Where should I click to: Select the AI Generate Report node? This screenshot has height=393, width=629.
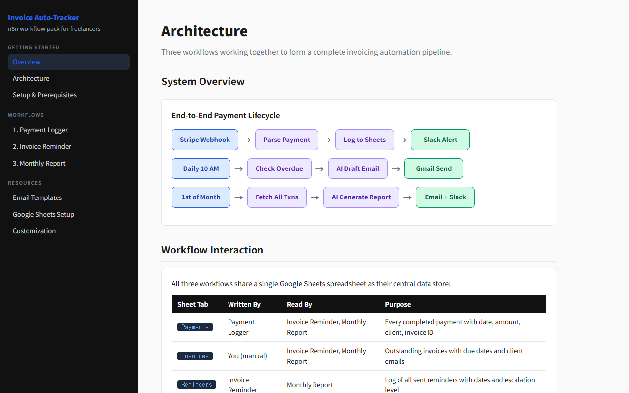(361, 197)
